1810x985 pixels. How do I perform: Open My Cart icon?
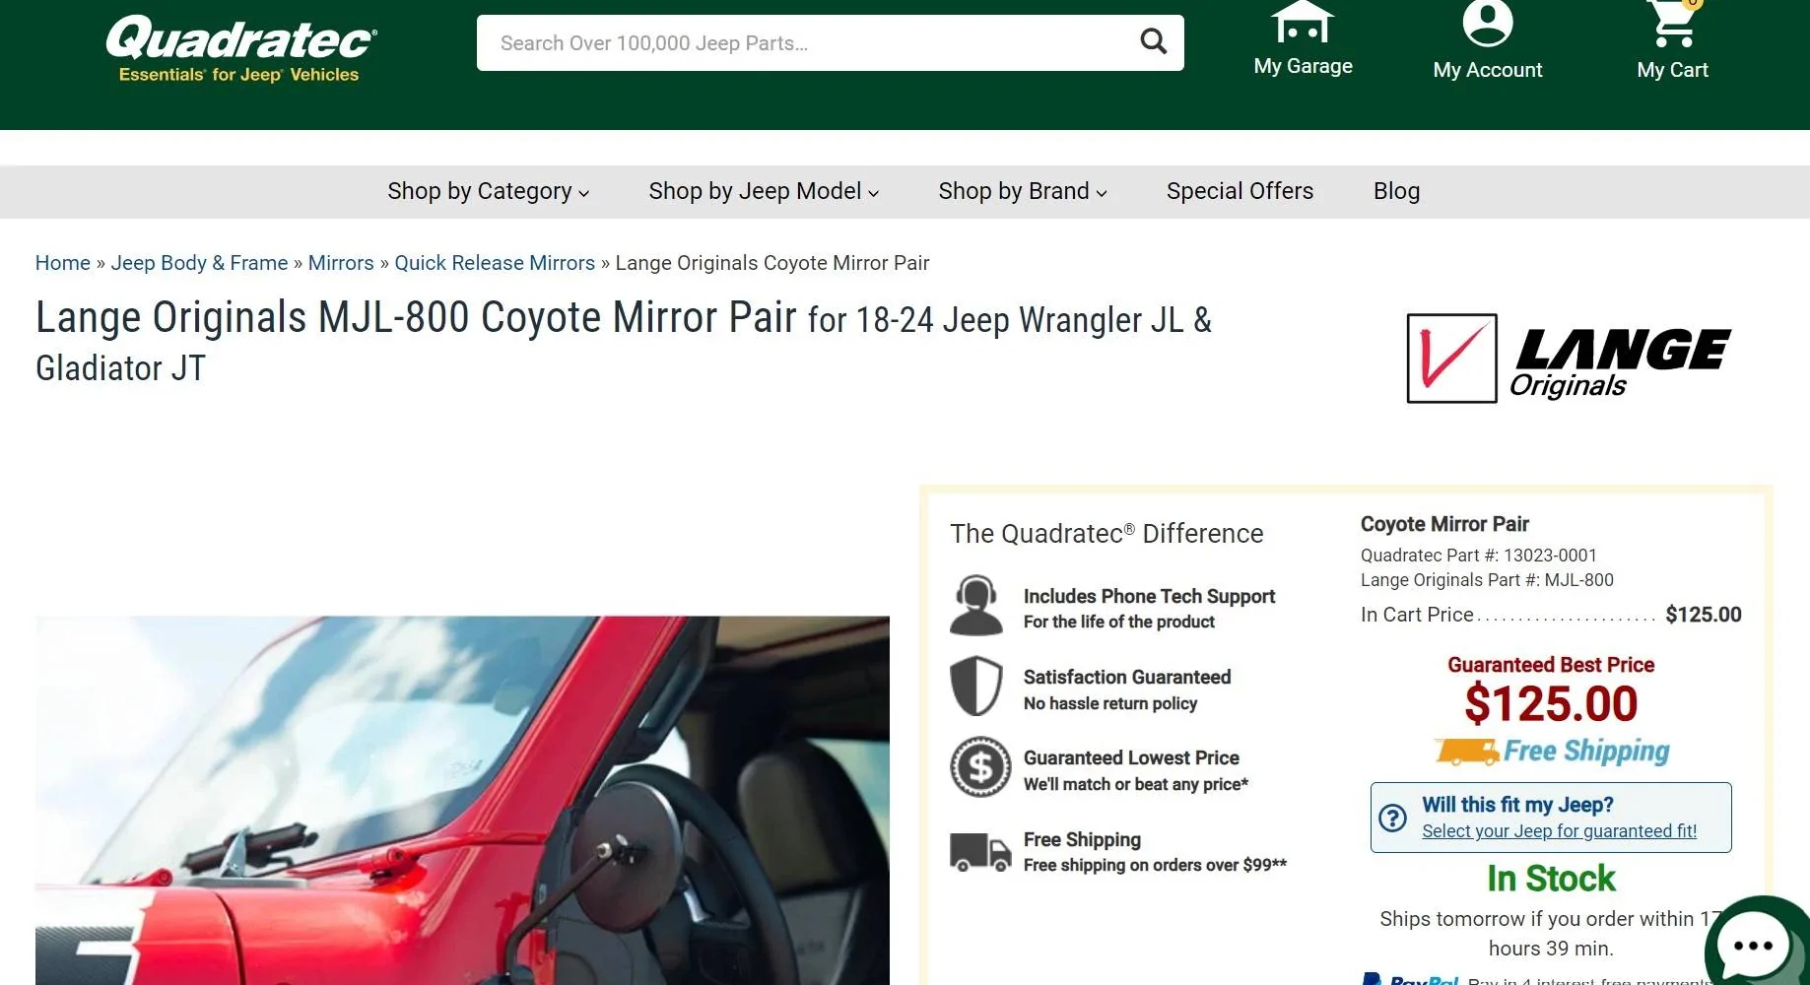coord(1673,23)
